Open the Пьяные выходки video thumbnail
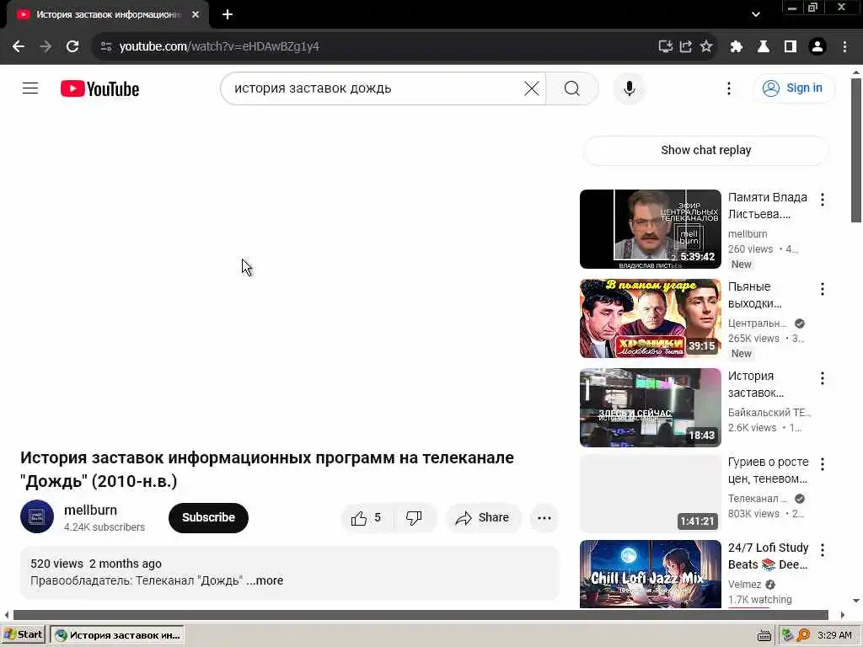Viewport: 863px width, 647px height. pos(650,318)
